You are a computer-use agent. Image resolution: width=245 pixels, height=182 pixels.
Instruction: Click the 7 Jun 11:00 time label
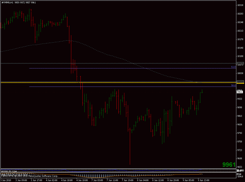(x=113, y=180)
